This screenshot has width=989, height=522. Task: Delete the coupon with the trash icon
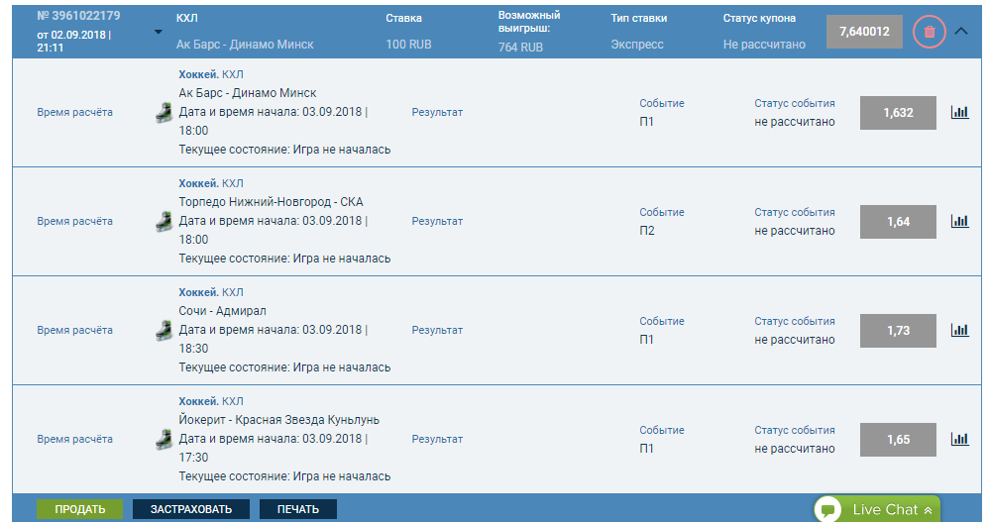(x=930, y=32)
